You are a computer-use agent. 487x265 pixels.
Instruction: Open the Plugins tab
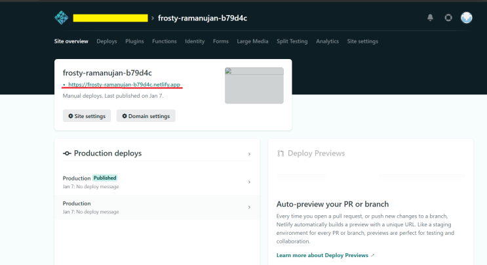click(134, 41)
